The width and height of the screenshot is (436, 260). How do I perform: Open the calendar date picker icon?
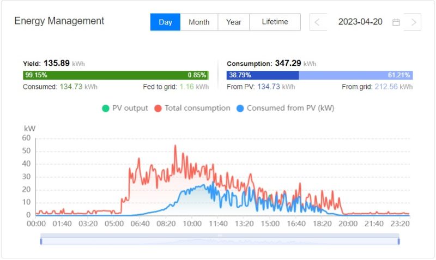click(396, 22)
